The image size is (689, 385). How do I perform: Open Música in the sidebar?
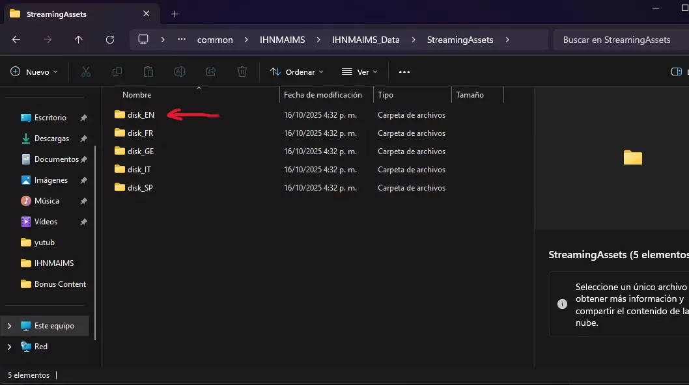47,200
